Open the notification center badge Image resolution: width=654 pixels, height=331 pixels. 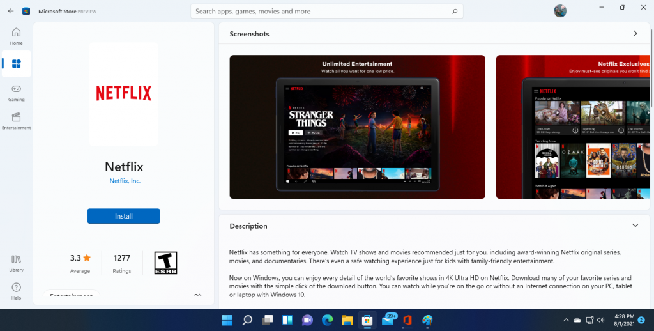[641, 320]
